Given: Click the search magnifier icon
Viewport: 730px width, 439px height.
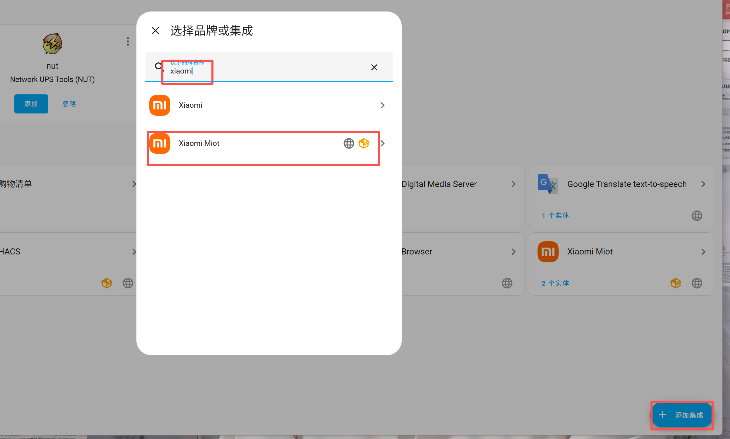Looking at the screenshot, I should pos(159,66).
